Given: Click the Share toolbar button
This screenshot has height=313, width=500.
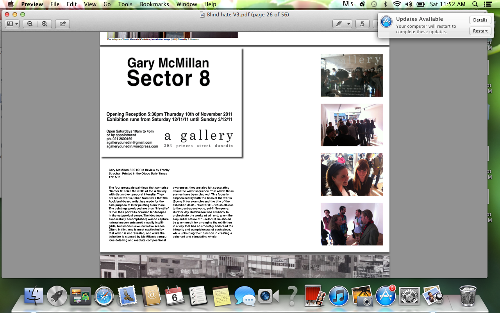Looking at the screenshot, I should (x=62, y=24).
